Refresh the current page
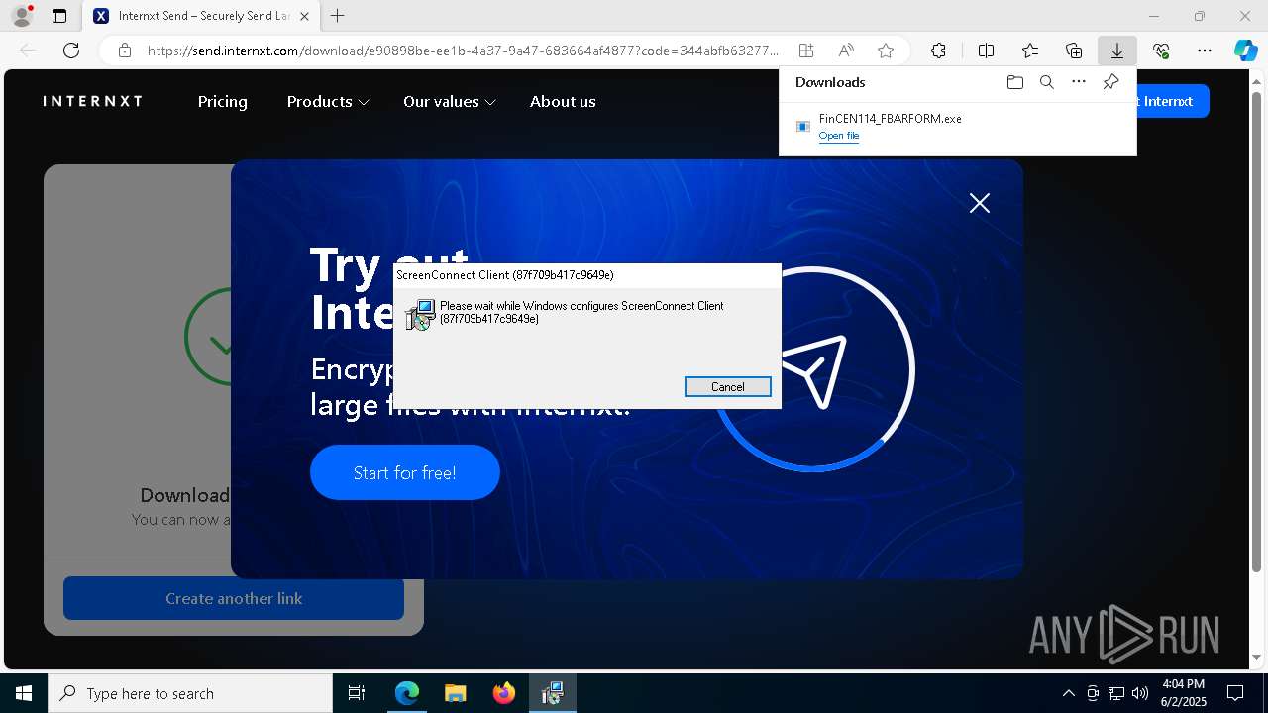Image resolution: width=1268 pixels, height=713 pixels. [x=71, y=51]
